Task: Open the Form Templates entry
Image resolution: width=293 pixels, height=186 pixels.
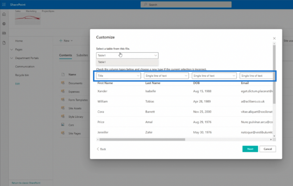Action: coord(78,100)
